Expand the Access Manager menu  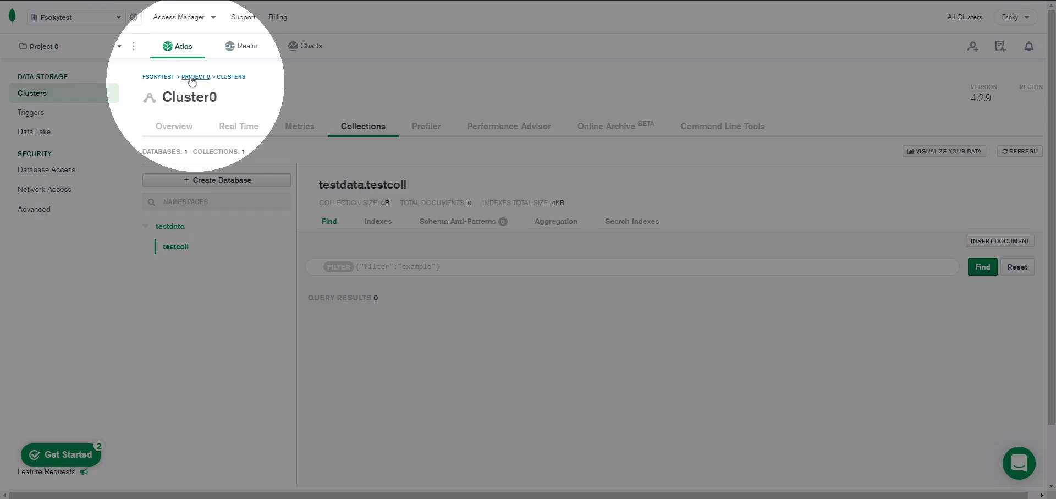[184, 17]
